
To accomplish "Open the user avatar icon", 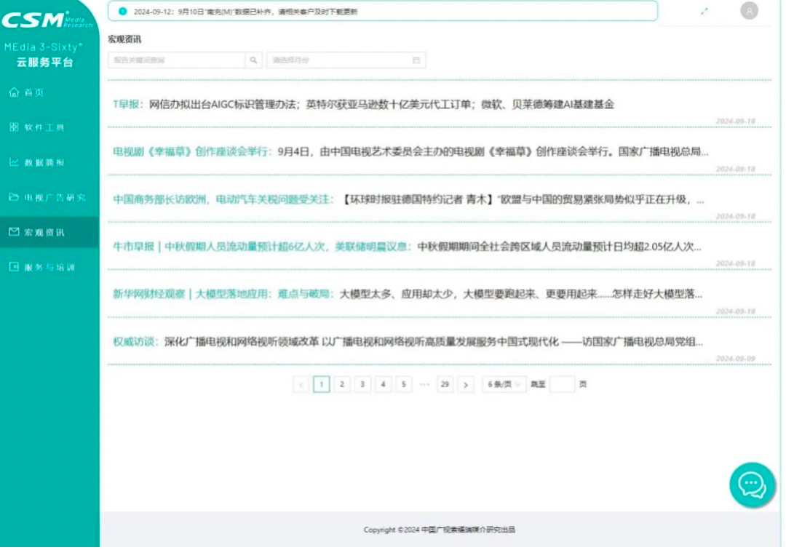I will click(749, 11).
